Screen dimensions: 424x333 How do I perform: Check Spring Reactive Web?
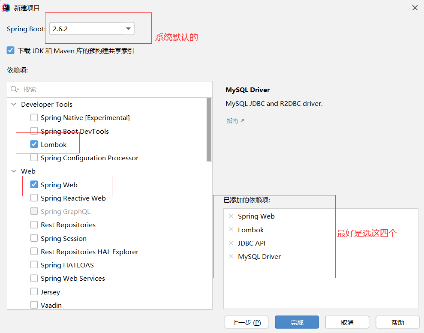point(34,198)
